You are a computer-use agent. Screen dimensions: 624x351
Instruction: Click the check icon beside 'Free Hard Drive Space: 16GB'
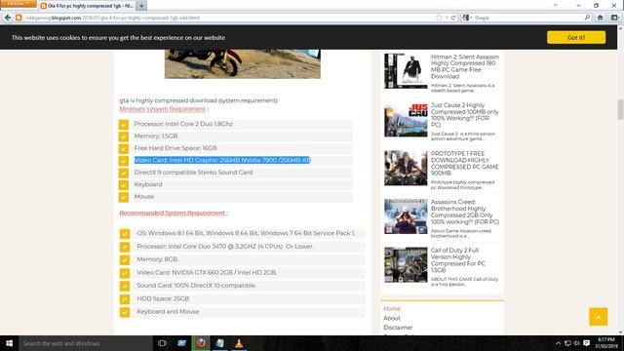point(124,148)
